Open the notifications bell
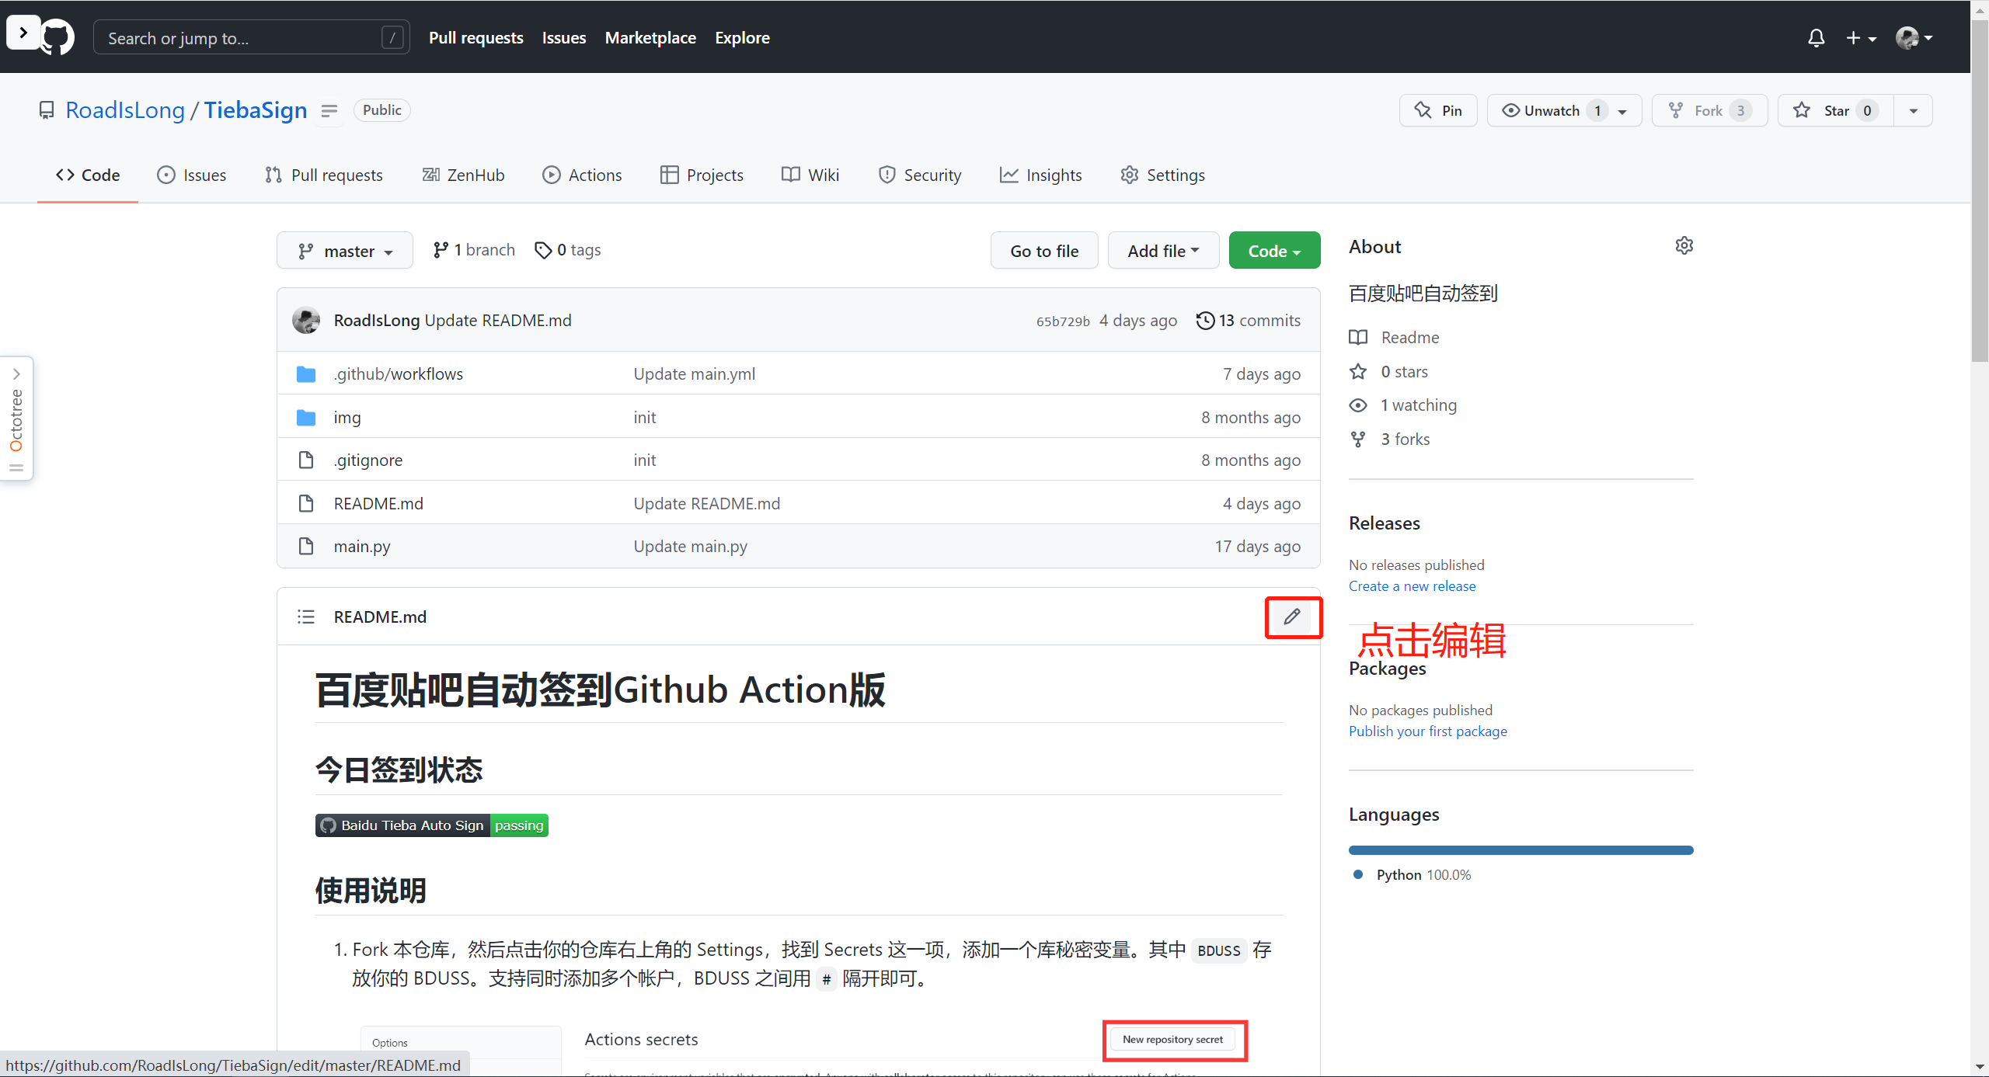The width and height of the screenshot is (1989, 1077). coord(1817,37)
